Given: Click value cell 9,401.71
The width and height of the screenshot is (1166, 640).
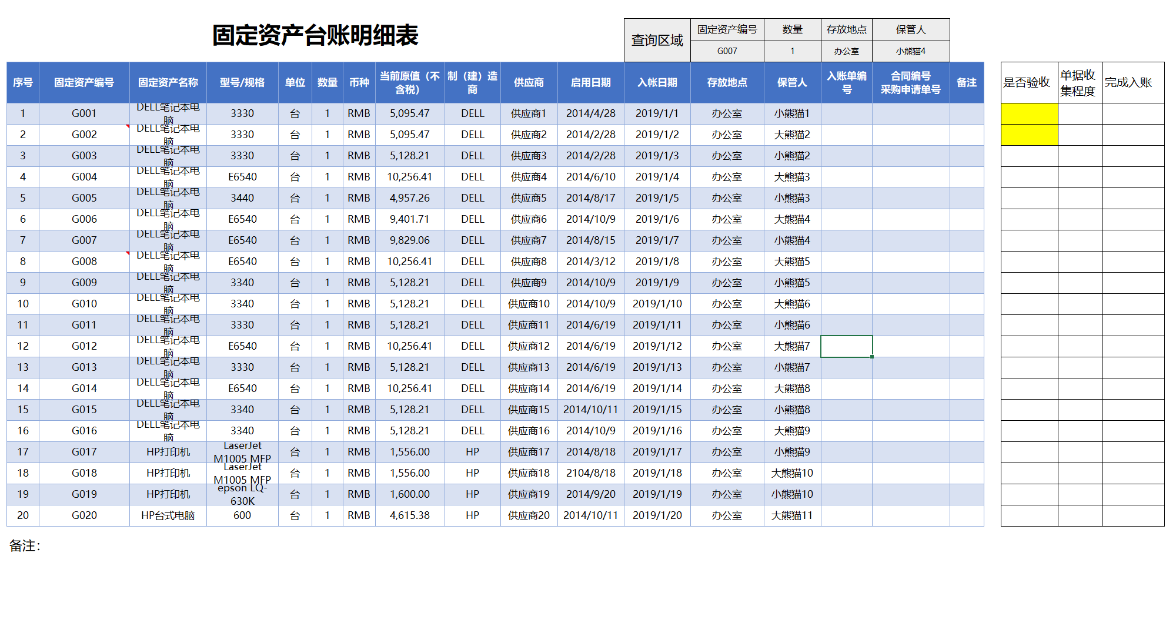Looking at the screenshot, I should (410, 219).
